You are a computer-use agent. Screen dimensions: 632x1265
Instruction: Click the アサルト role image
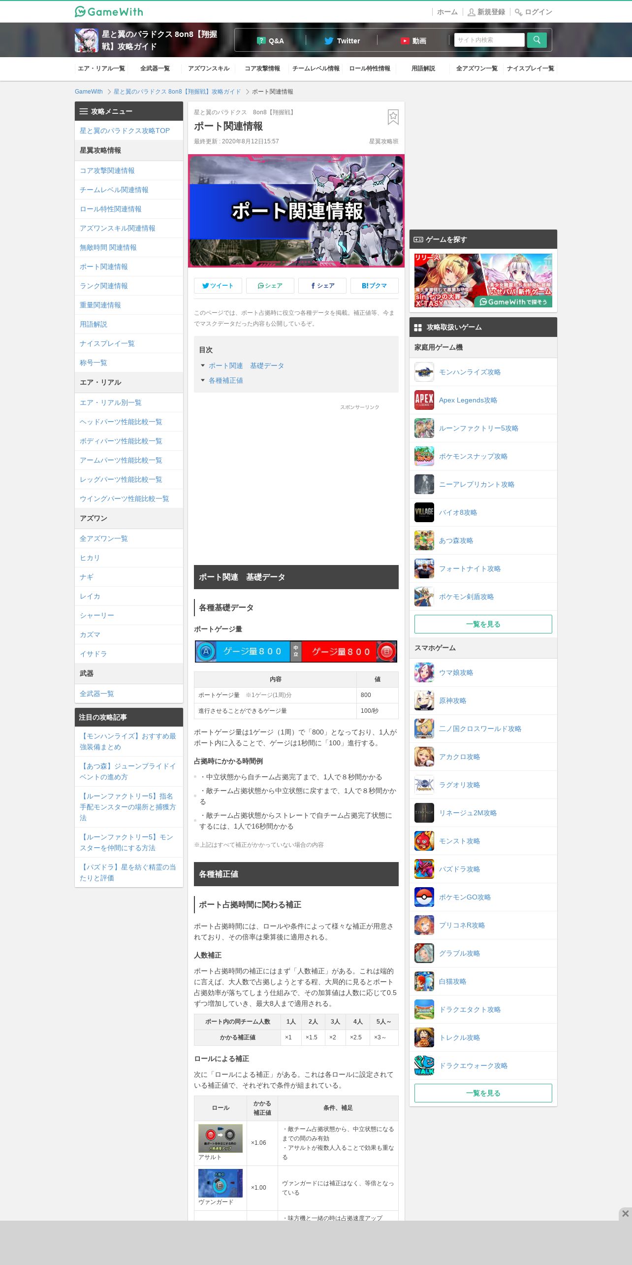(x=221, y=1138)
